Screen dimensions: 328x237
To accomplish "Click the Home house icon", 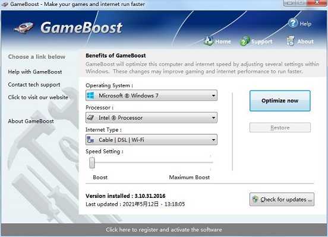I will click(209, 41).
